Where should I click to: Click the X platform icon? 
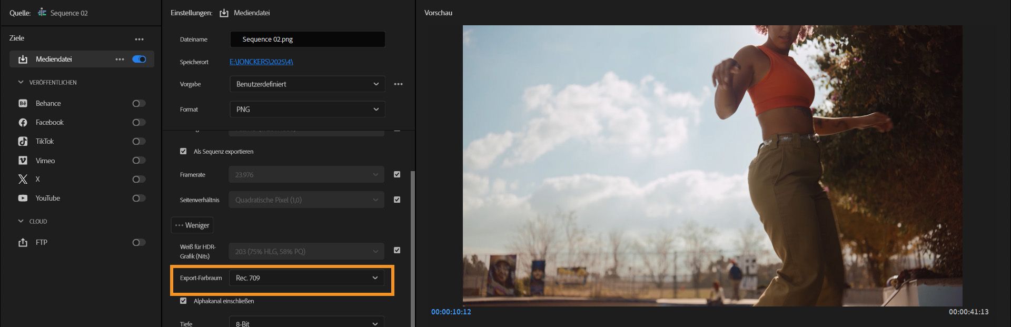tap(23, 180)
